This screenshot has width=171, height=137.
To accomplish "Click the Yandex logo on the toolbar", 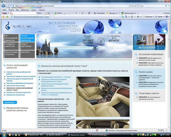I will pos(5,13).
